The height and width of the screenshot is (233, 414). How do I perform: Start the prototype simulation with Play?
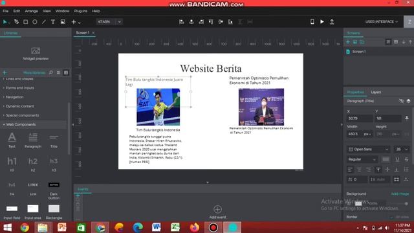[x=322, y=21]
